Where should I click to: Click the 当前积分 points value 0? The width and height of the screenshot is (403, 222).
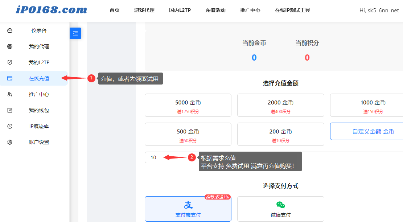coord(307,58)
